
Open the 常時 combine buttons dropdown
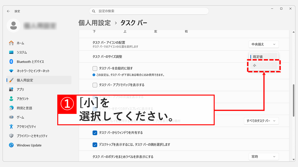click(264, 157)
